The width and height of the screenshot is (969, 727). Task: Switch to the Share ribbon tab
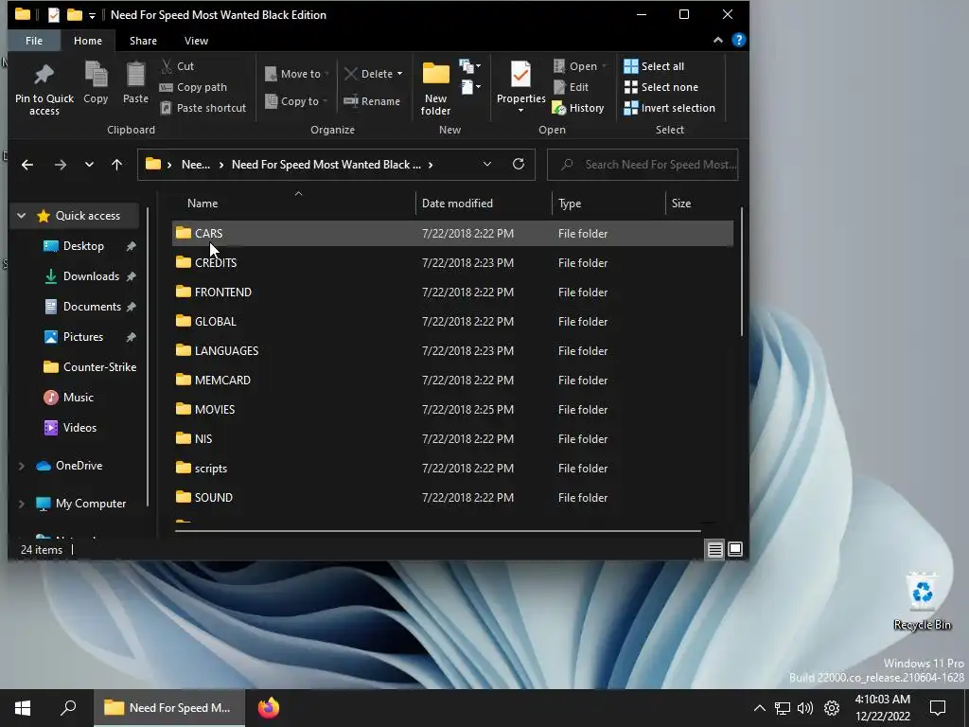(143, 41)
